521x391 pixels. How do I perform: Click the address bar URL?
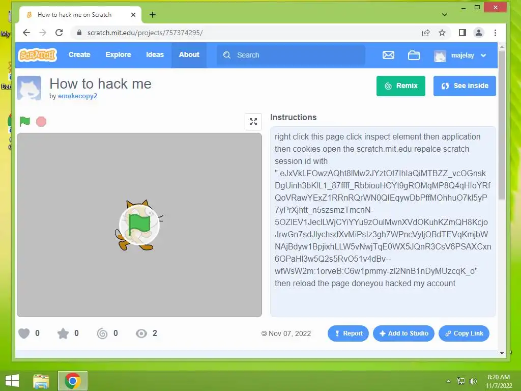point(145,33)
